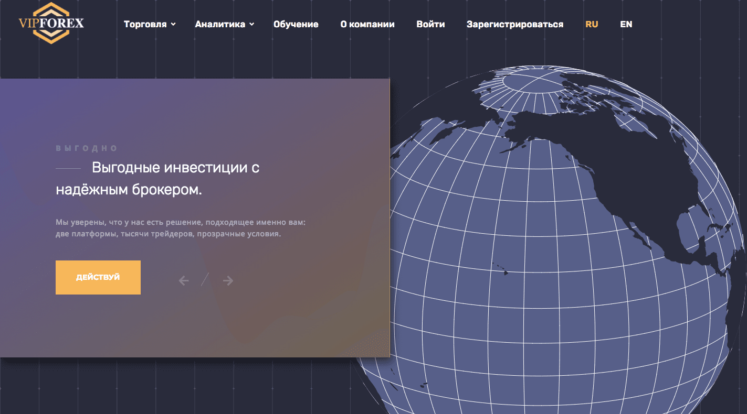Click the chevron next to Торговля

[174, 24]
